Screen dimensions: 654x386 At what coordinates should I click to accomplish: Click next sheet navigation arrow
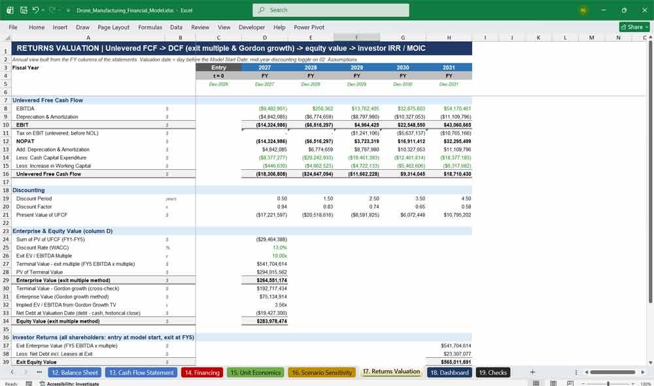(26, 372)
